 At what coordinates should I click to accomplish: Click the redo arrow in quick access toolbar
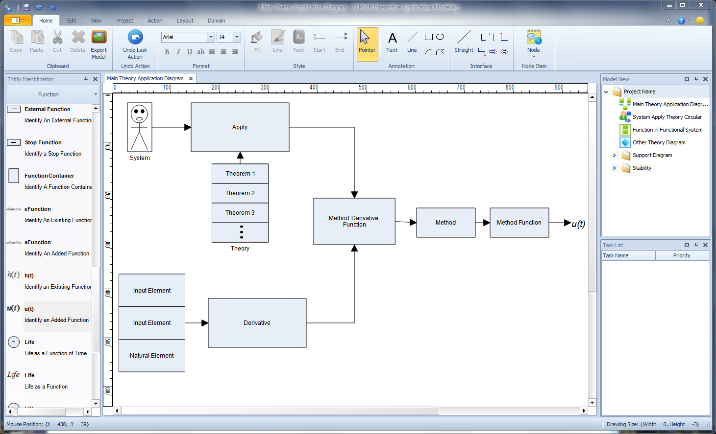point(52,7)
